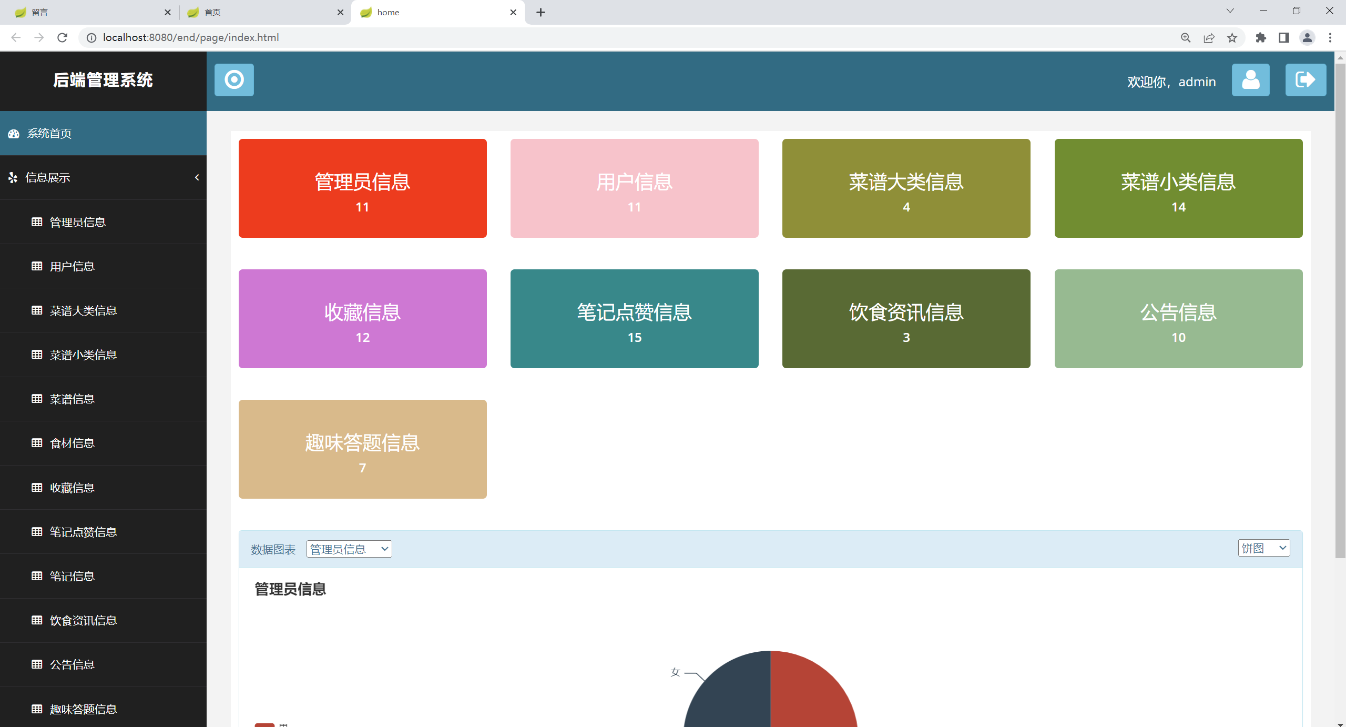1346x727 pixels.
Task: Click the sidebar toggle circle icon button
Action: click(x=234, y=80)
